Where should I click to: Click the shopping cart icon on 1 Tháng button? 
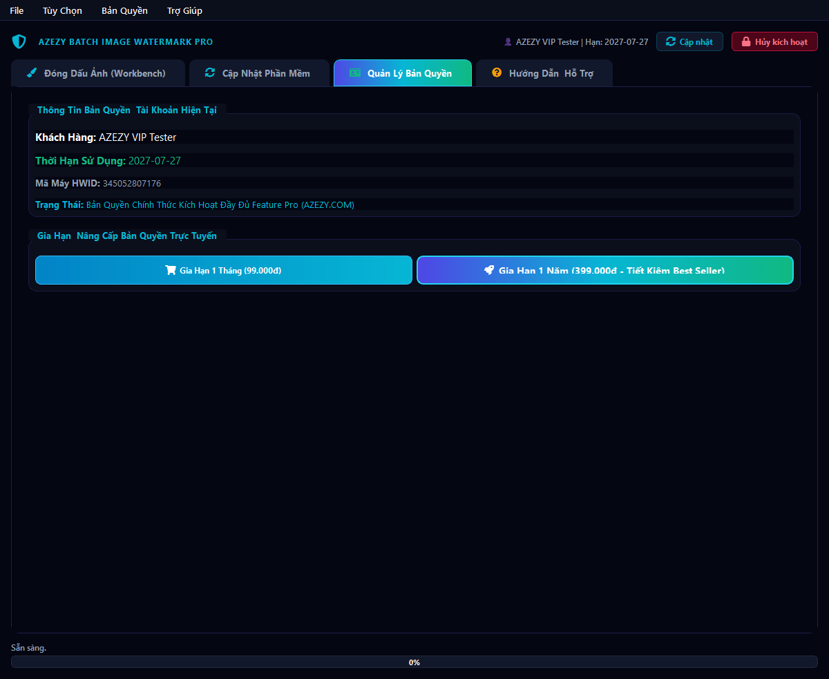(x=171, y=270)
